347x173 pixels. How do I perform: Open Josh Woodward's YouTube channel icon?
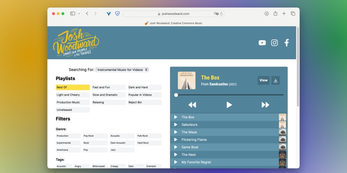(x=262, y=42)
